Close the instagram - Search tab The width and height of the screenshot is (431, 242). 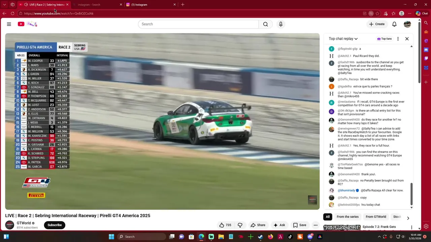121,5
